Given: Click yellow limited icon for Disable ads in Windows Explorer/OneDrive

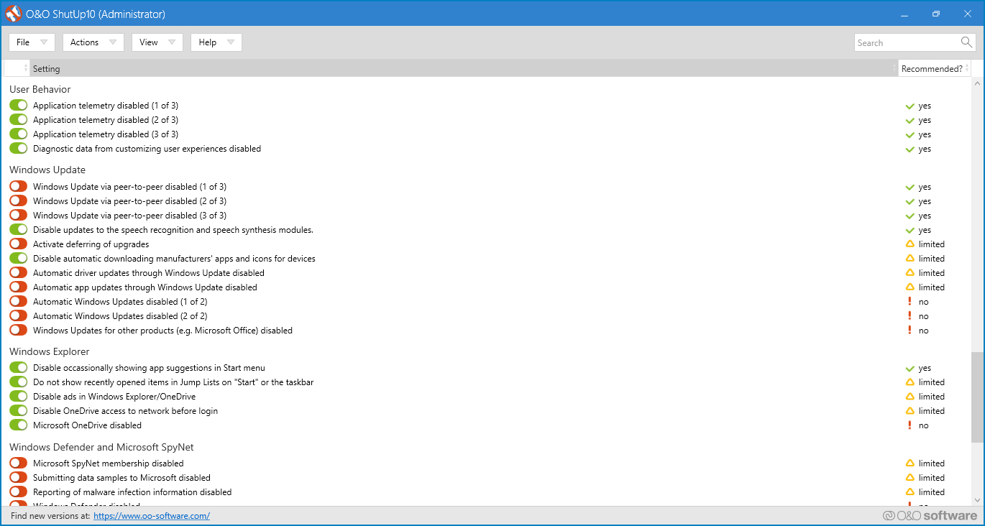Looking at the screenshot, I should 910,397.
